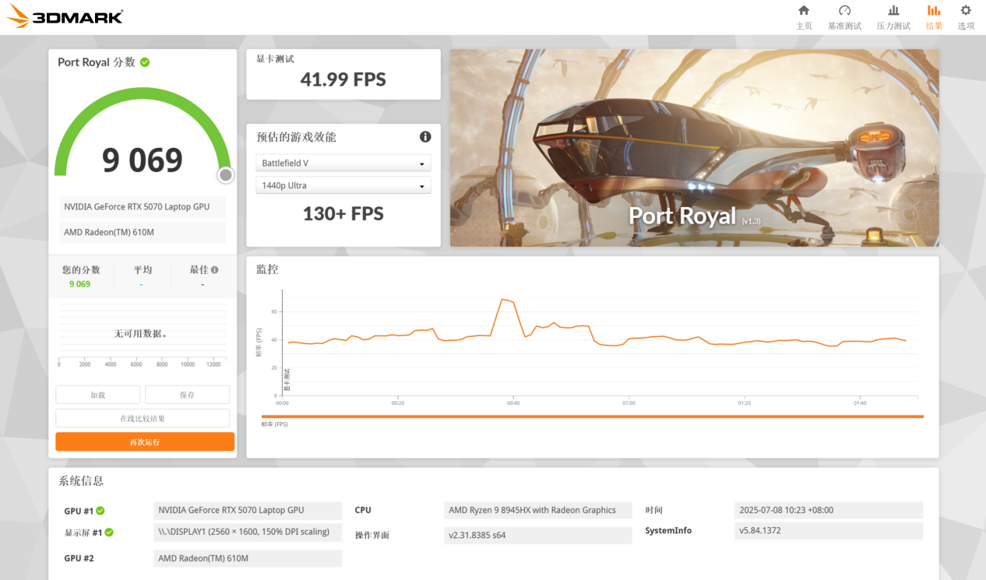This screenshot has width=986, height=580.
Task: Click the v2.31.8385 s64 version value
Action: coord(538,536)
